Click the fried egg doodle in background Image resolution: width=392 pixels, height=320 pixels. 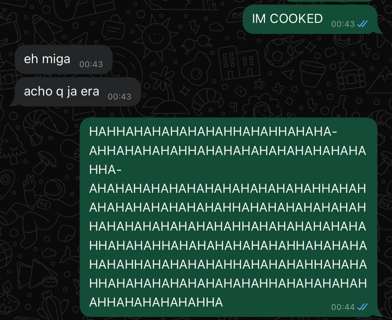[x=196, y=68]
